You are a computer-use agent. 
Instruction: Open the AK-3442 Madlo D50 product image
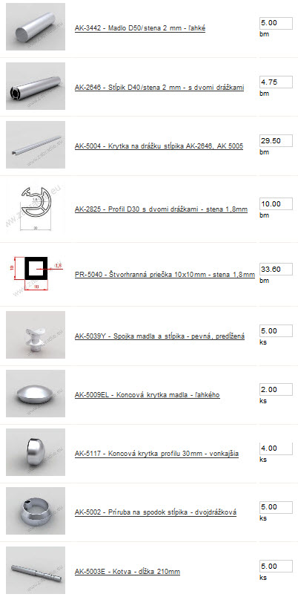tap(36, 27)
